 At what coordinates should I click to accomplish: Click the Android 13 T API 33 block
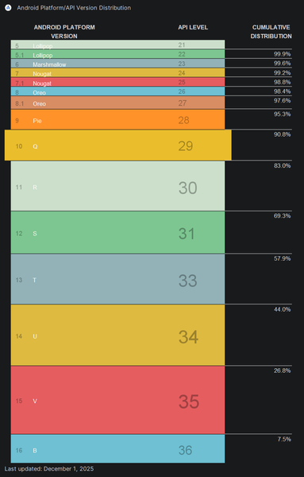[x=117, y=279]
